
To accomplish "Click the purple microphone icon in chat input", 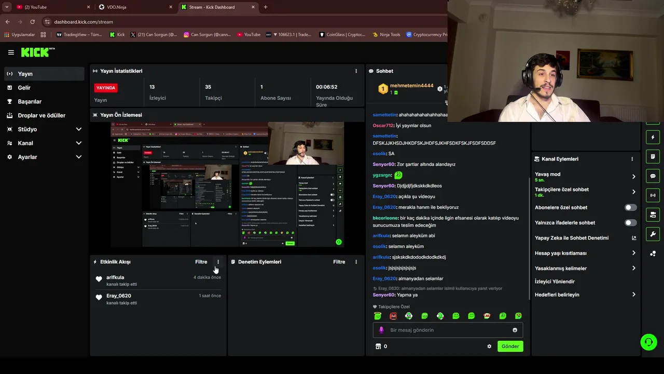I will click(381, 330).
